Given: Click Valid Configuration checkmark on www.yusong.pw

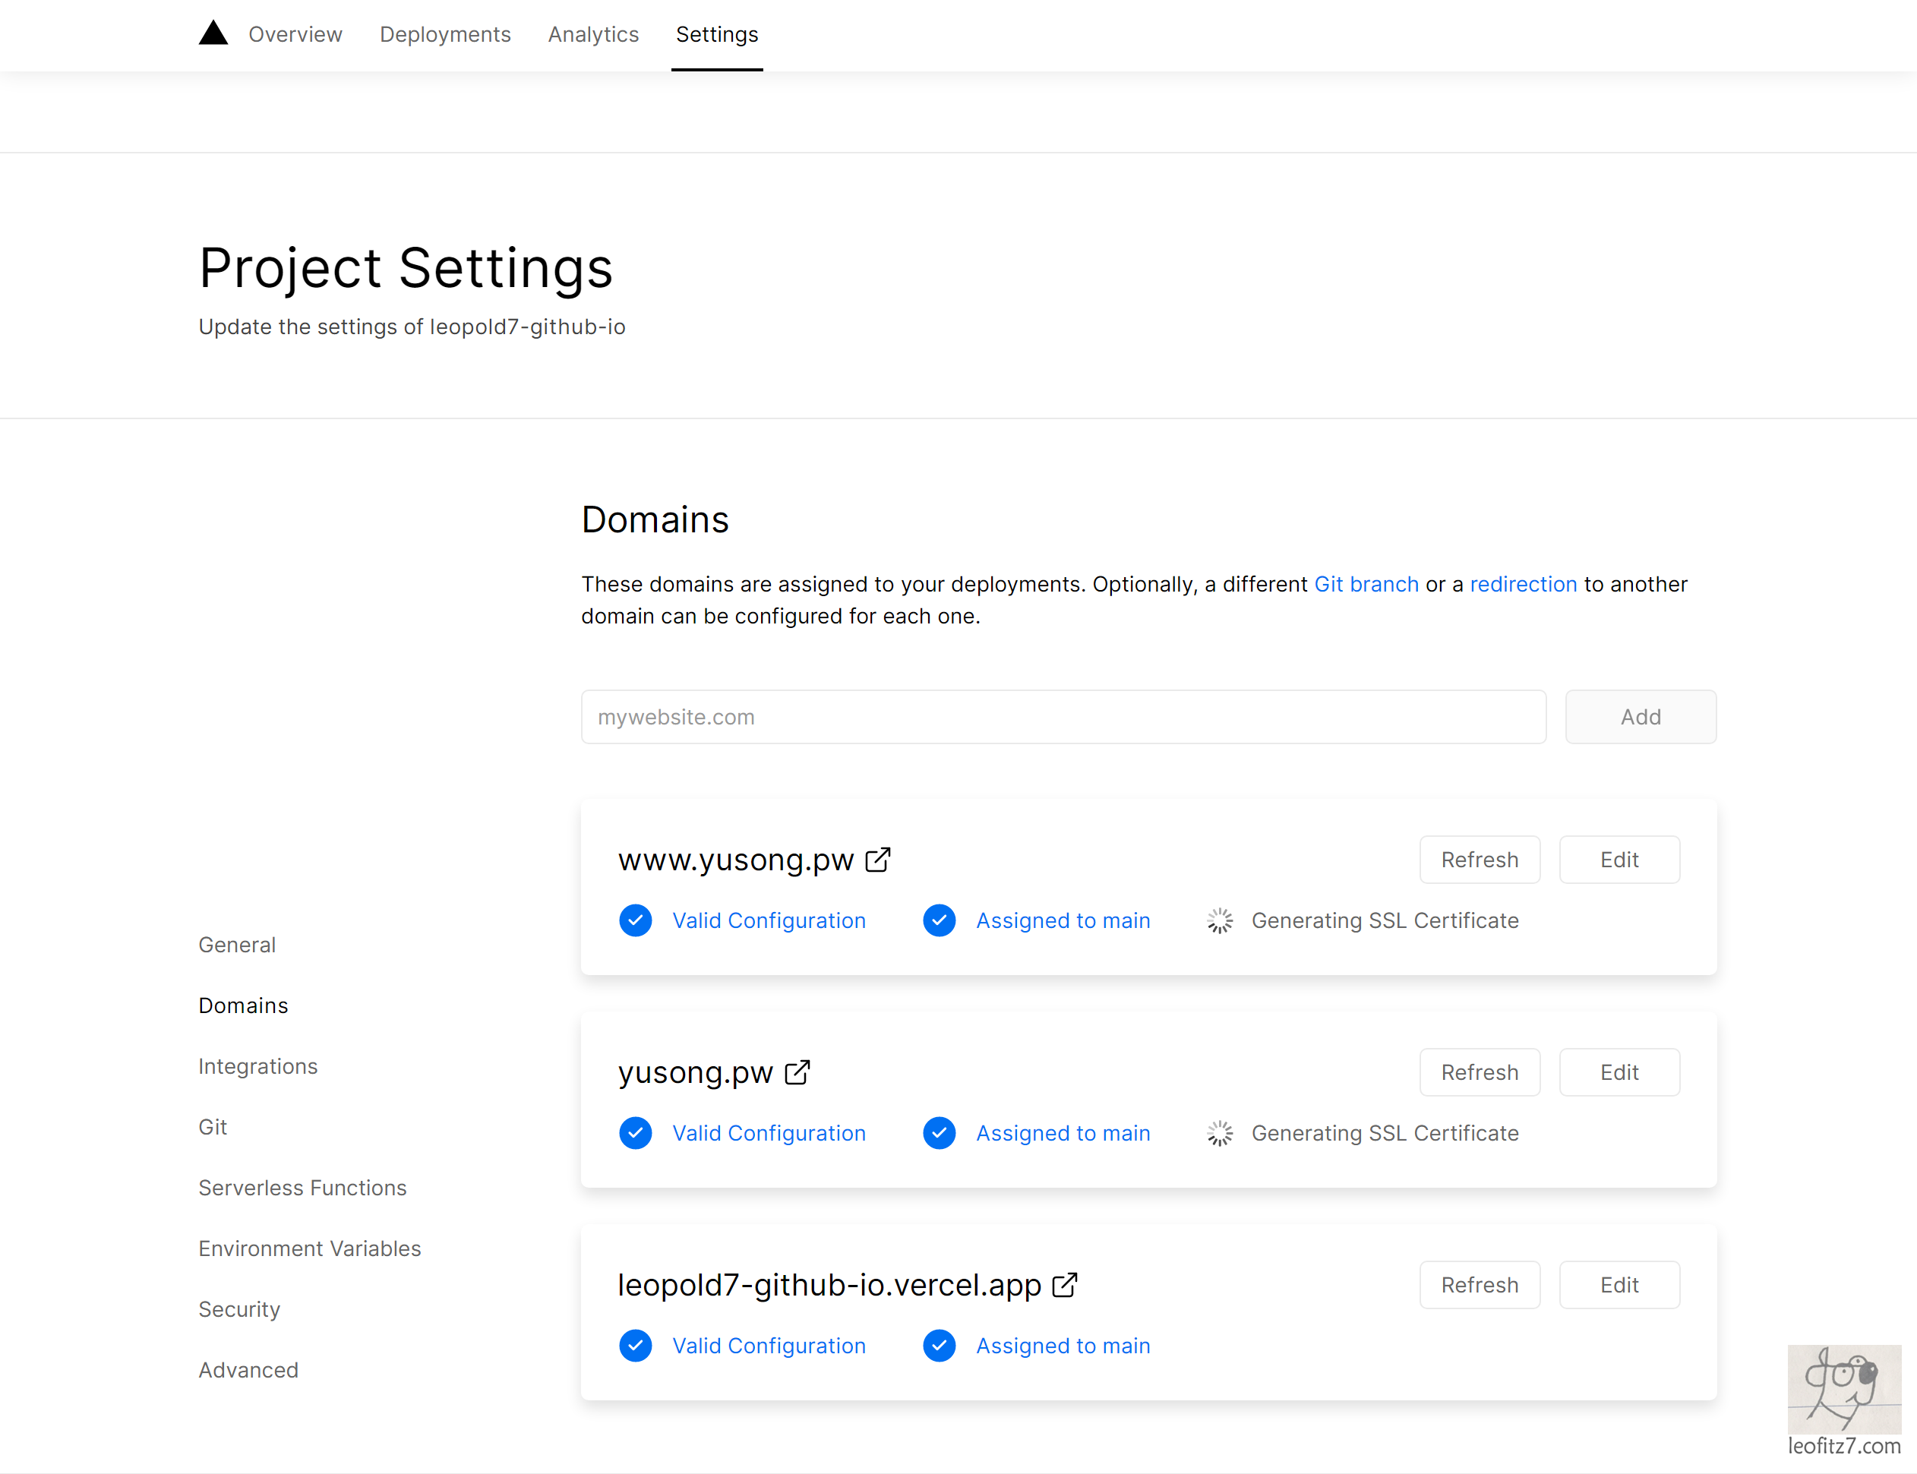Looking at the screenshot, I should [635, 920].
